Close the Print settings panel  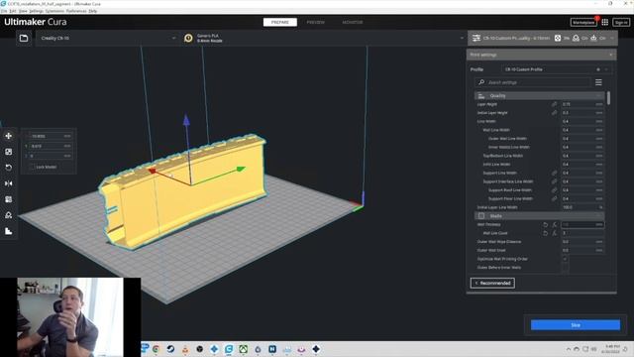pos(610,55)
